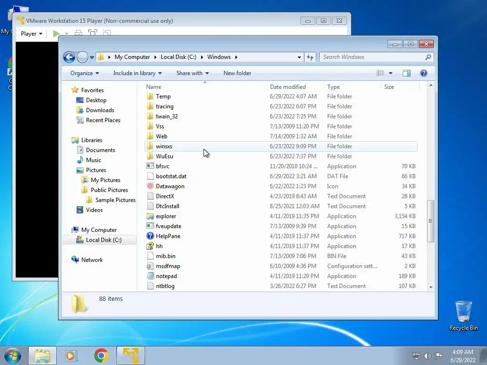
Task: Select the msdfmap configuration file icon
Action: pos(150,266)
